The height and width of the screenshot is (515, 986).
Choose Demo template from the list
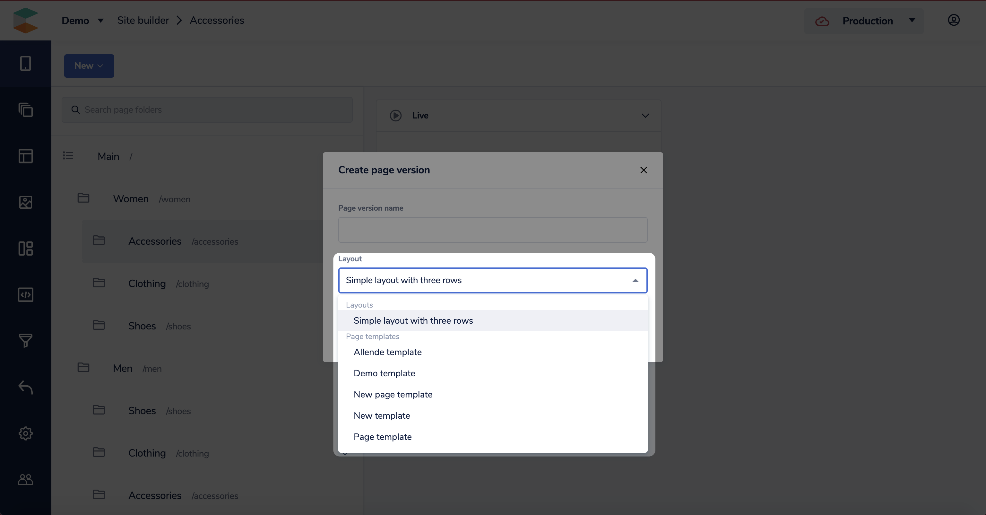(x=384, y=373)
